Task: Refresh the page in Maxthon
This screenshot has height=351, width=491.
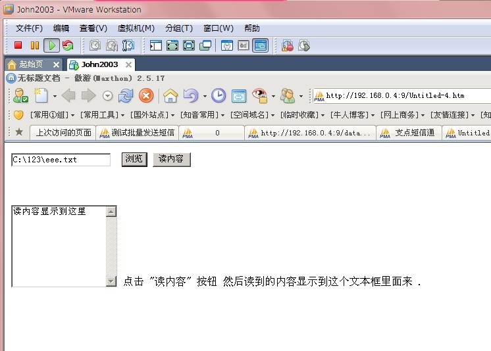Action: pyautogui.click(x=126, y=95)
